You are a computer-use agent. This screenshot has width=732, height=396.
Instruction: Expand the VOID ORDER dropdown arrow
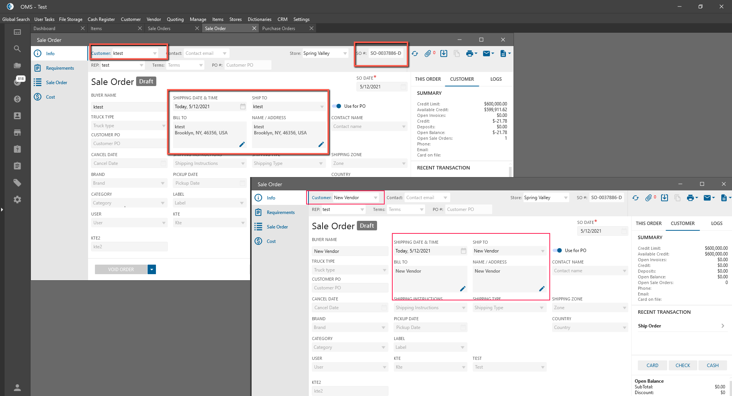152,270
